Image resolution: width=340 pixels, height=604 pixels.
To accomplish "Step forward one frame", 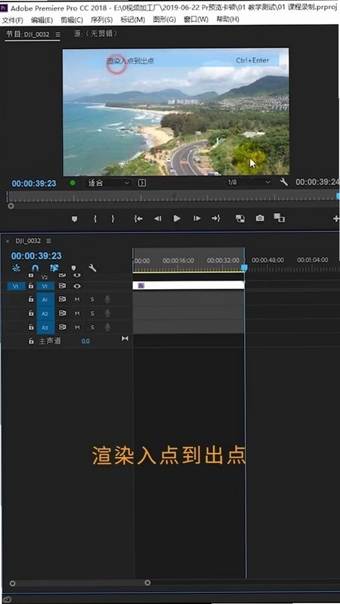I will click(197, 219).
